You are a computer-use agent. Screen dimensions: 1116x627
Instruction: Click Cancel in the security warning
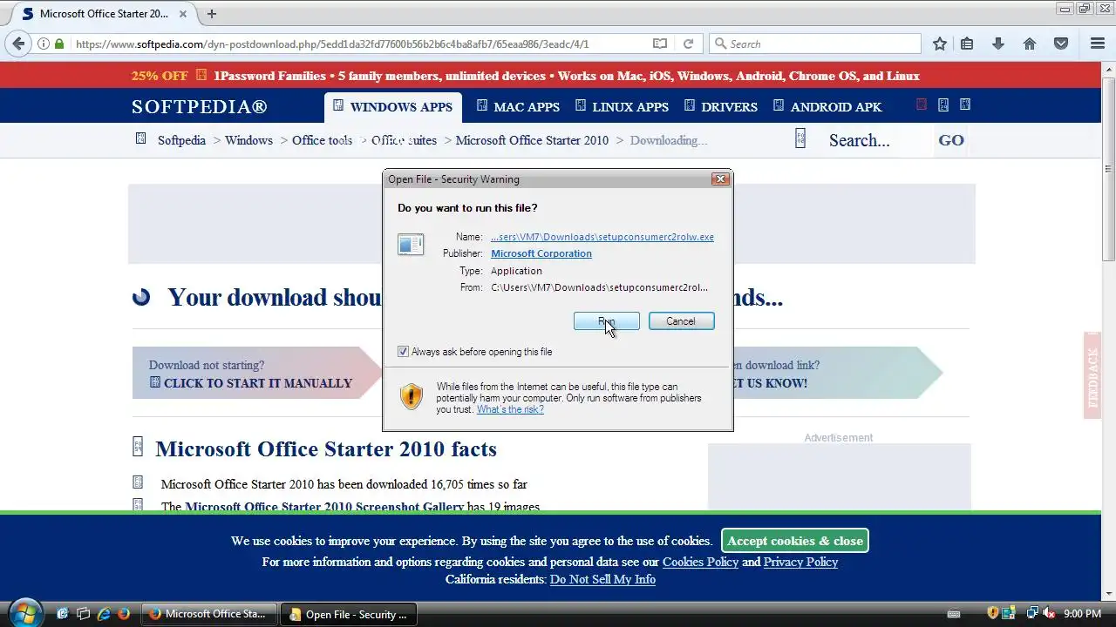tap(681, 321)
